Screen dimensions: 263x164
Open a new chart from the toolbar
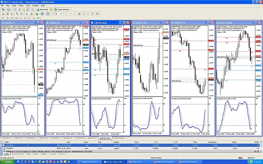coord(3,10)
